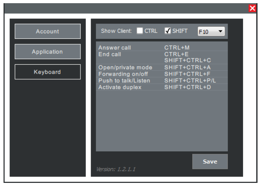Uncheck the SHIFT modifier checkbox
260x185 pixels.
click(168, 31)
